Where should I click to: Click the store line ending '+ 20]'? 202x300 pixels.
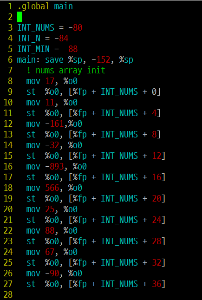tap(96, 199)
